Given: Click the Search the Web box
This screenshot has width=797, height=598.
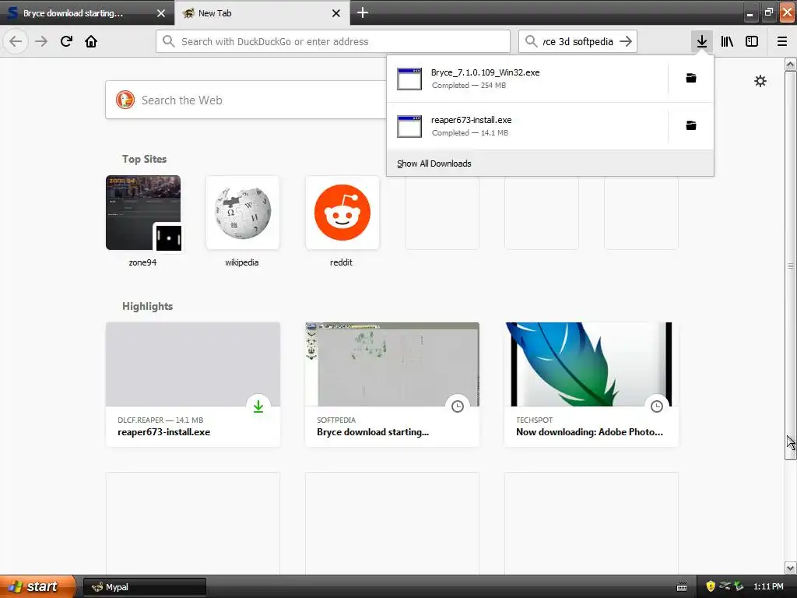Looking at the screenshot, I should pos(247,100).
